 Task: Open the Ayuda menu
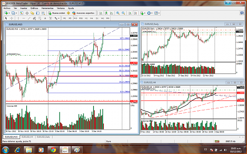[x=71, y=8]
